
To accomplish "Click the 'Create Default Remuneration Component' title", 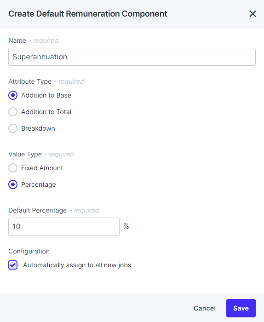I will (88, 14).
